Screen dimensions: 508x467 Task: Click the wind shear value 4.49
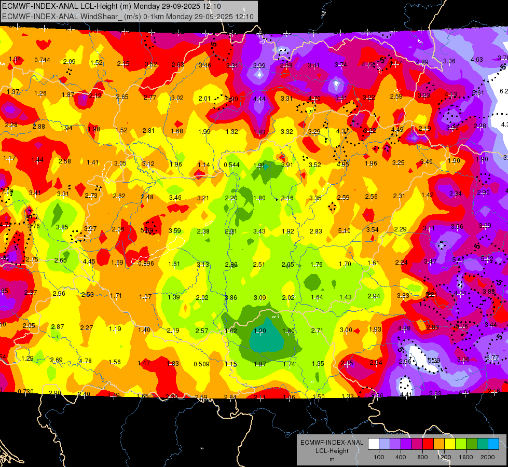coord(397,130)
